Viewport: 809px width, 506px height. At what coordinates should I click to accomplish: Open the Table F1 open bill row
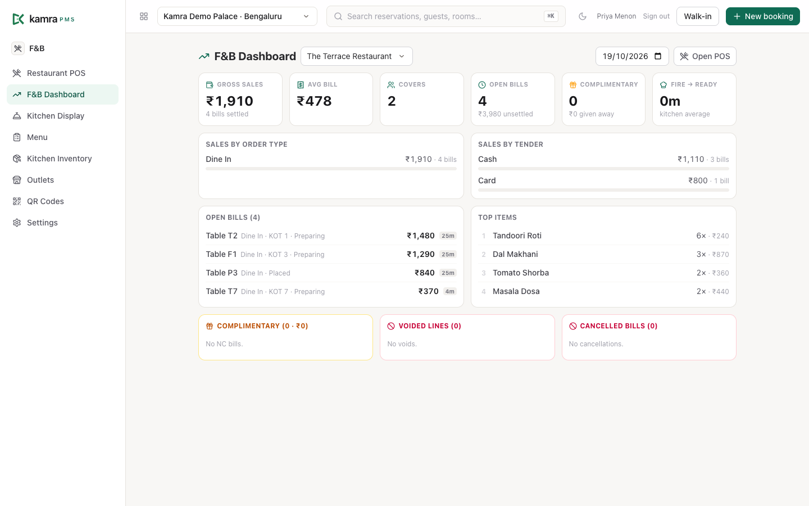pyautogui.click(x=331, y=254)
